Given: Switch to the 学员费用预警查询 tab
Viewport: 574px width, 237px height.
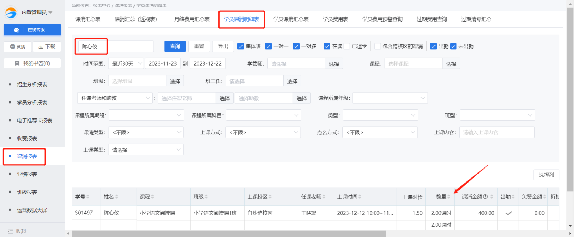Looking at the screenshot, I should tap(382, 19).
